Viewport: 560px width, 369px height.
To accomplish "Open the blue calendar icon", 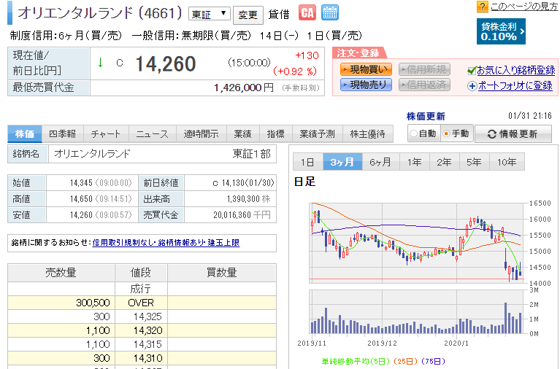I will click(329, 13).
